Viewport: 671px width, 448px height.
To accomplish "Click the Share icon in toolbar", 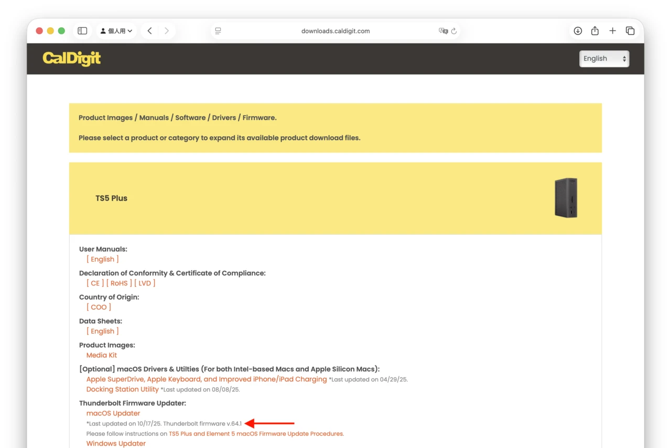I will point(595,31).
